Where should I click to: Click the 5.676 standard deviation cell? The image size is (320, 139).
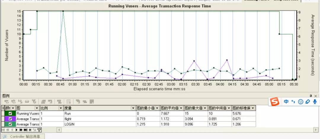pyautogui.click(x=244, y=114)
